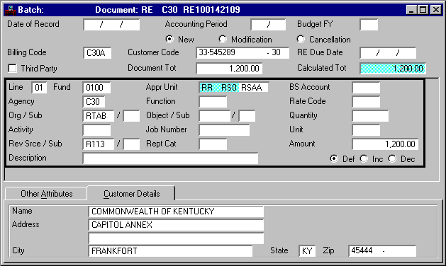
Task: Select the Cancellation radio button
Action: 301,39
